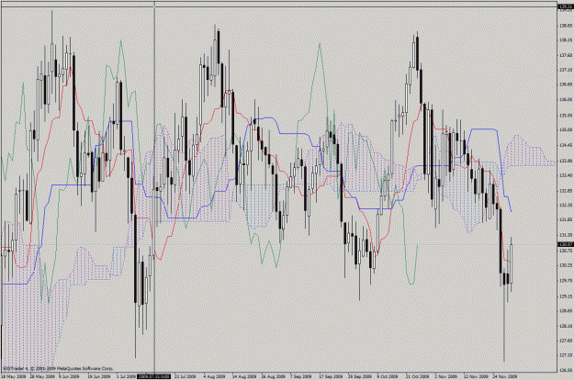Click the 130.75 price scale label
The height and width of the screenshot is (380, 574).
click(x=566, y=251)
